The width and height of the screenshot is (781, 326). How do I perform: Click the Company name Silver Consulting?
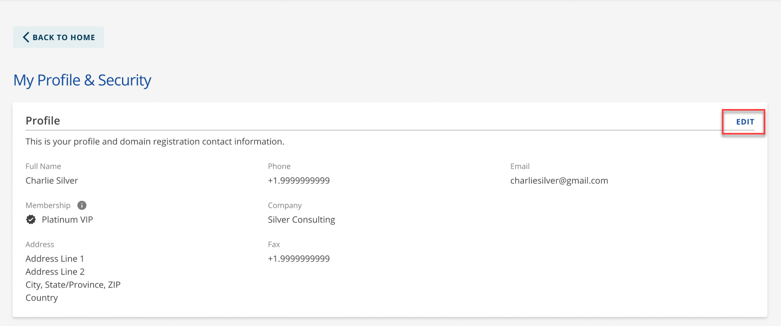[301, 219]
